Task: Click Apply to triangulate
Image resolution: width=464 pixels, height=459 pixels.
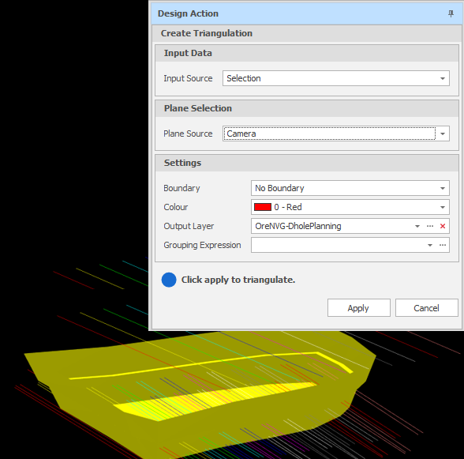Action: coord(358,308)
